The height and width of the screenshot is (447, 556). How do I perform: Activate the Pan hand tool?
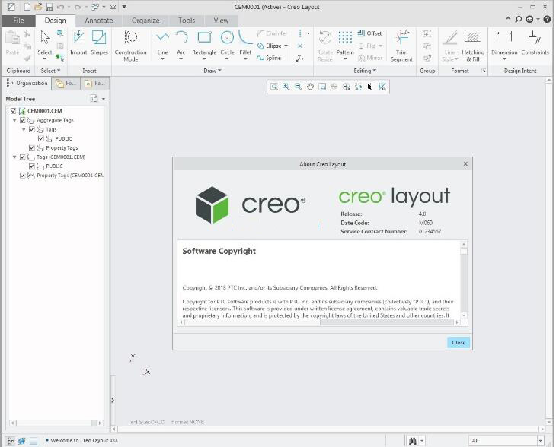310,87
